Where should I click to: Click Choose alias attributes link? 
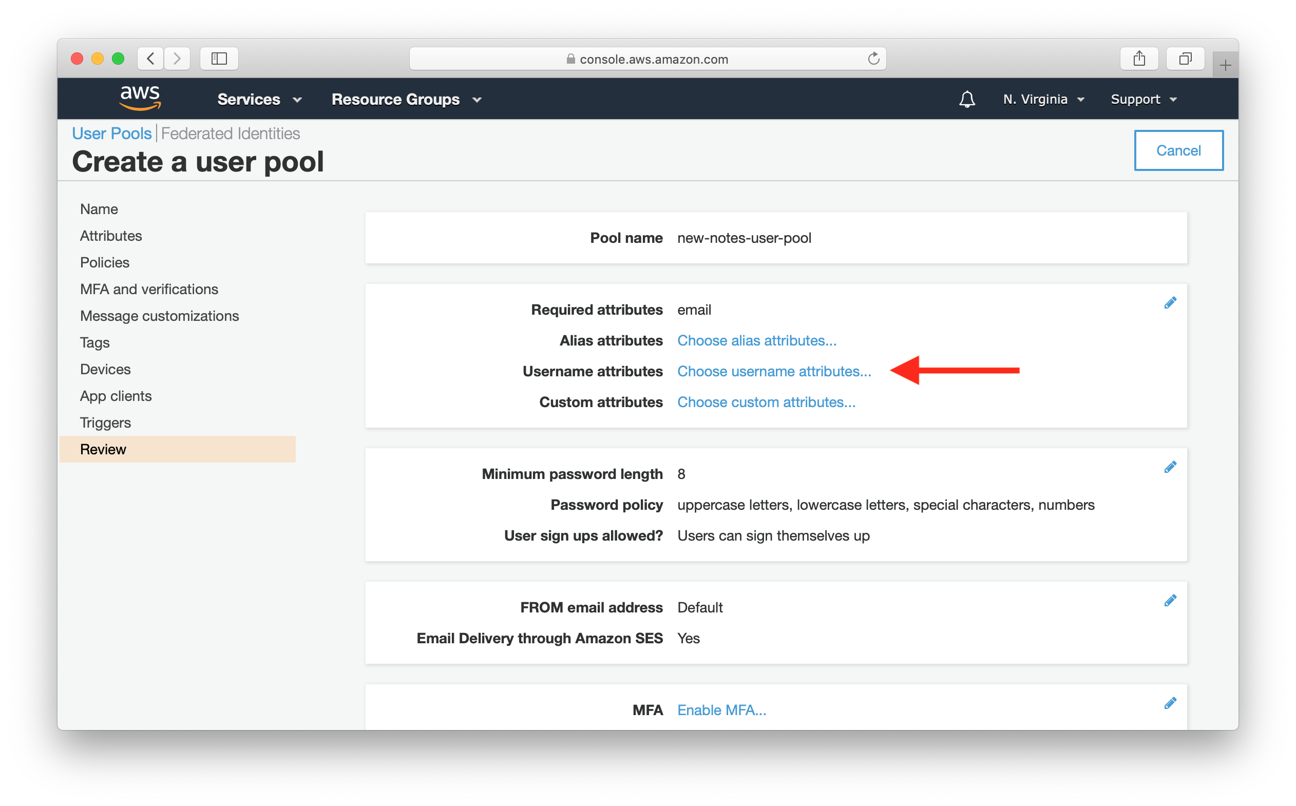click(757, 340)
